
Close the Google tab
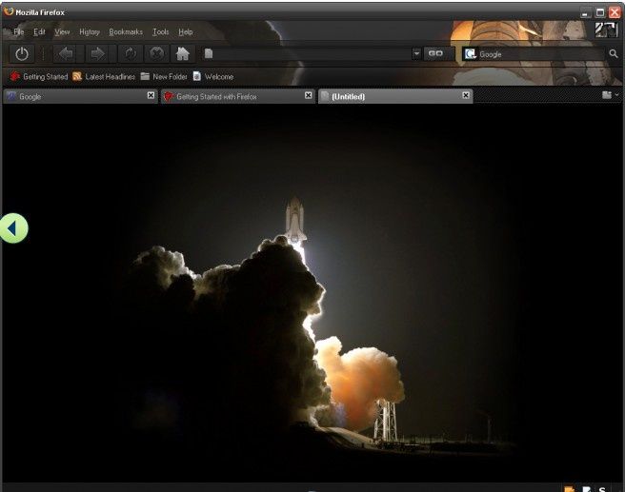(151, 95)
